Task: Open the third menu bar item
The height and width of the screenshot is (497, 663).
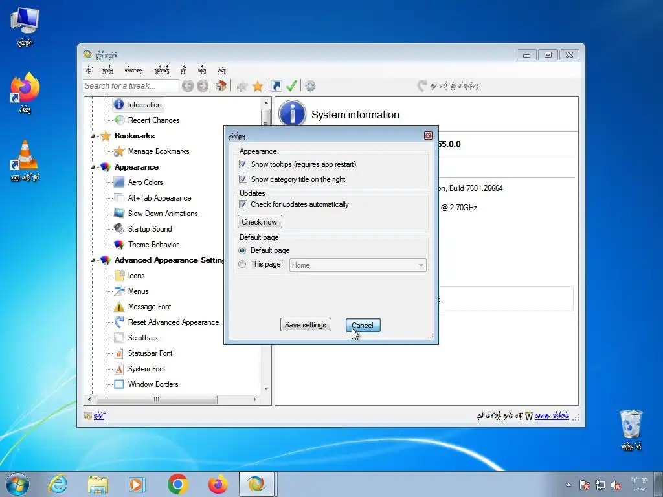Action: [133, 70]
